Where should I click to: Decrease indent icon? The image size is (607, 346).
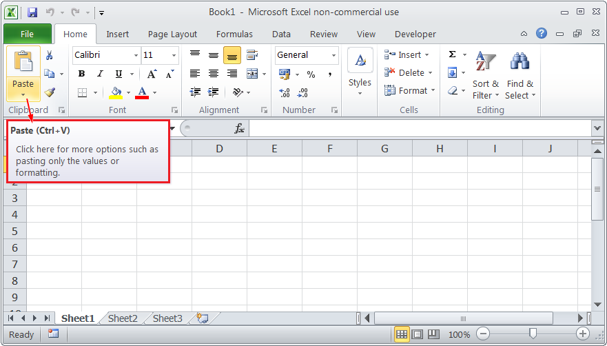(195, 92)
